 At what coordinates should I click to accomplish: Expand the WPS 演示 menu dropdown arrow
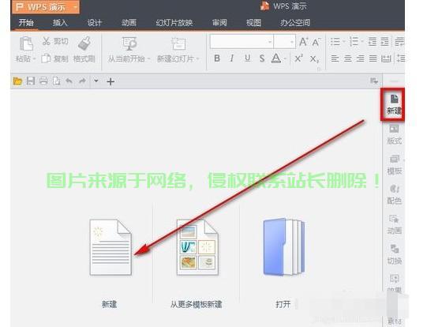pyautogui.click(x=76, y=6)
